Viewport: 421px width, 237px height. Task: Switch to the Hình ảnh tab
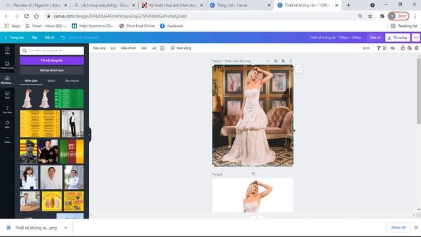31,80
